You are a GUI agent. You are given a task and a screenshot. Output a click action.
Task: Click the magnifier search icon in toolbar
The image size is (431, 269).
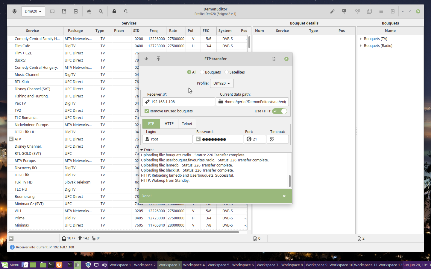tap(101, 11)
